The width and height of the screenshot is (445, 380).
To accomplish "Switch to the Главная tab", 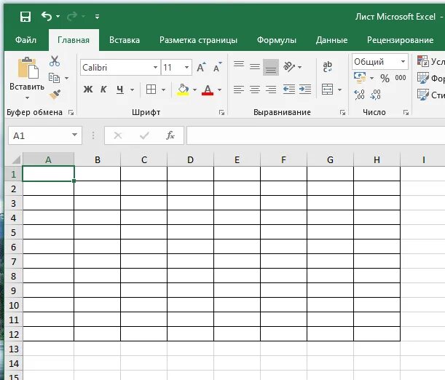I will click(x=74, y=40).
